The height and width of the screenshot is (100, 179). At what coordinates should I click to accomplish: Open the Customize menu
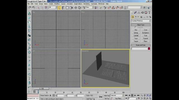click(94, 4)
